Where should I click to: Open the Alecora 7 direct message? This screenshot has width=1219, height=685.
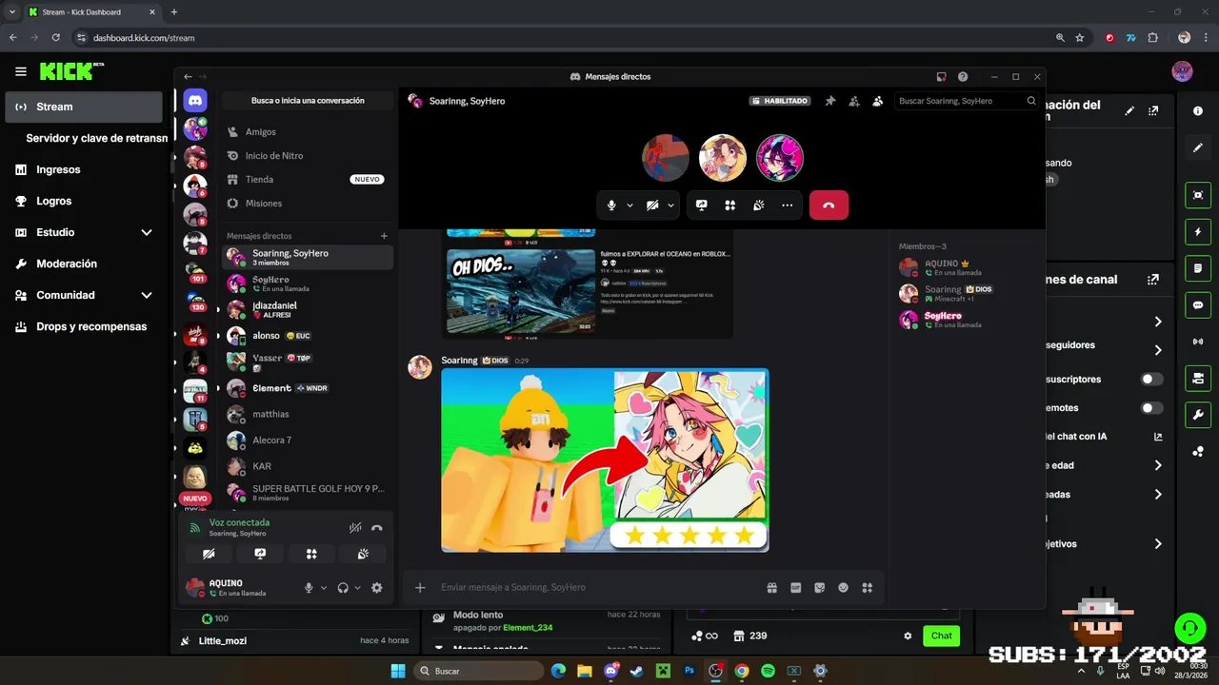308,440
